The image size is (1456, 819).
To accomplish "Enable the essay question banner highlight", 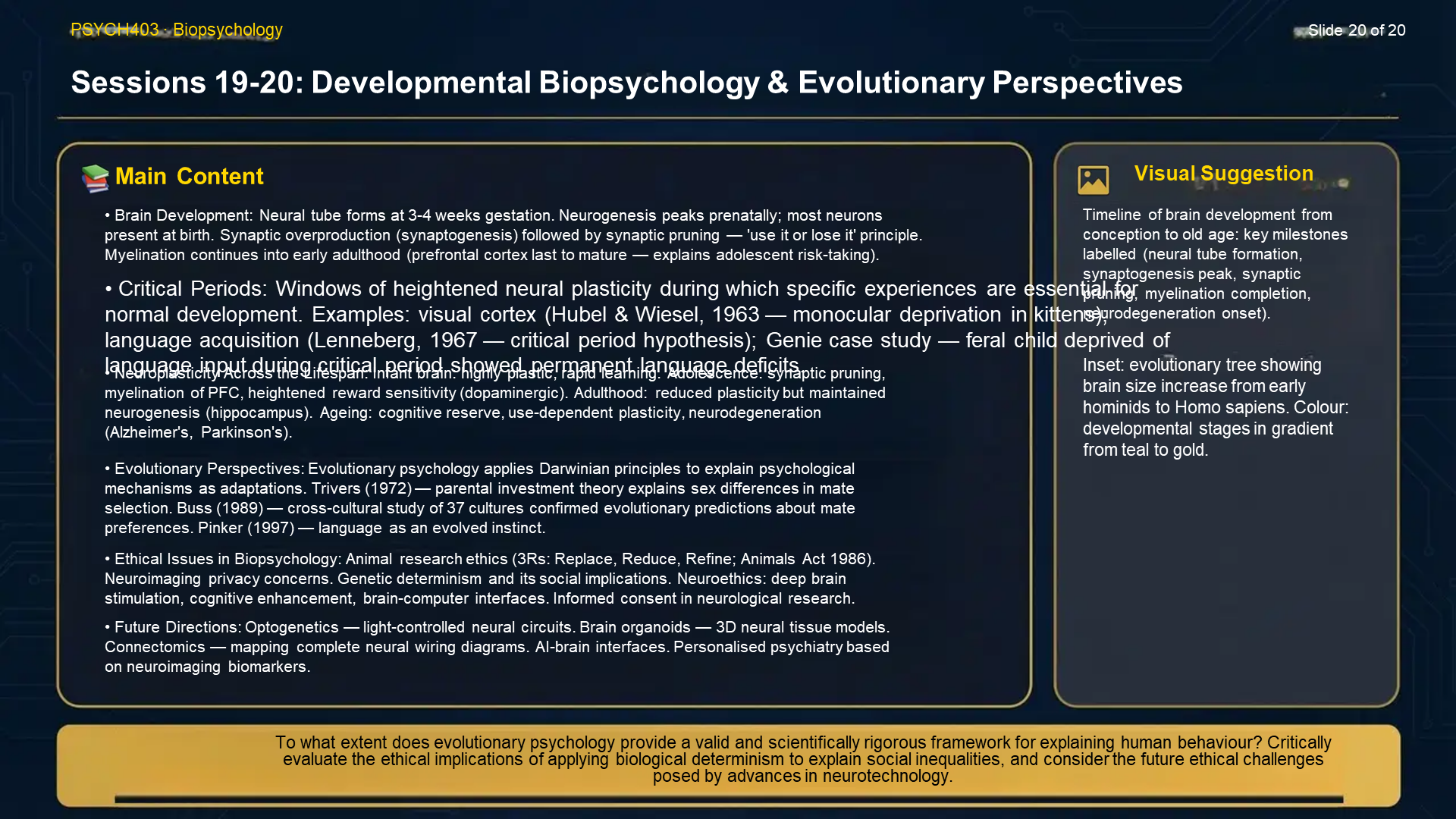I will coord(803,759).
